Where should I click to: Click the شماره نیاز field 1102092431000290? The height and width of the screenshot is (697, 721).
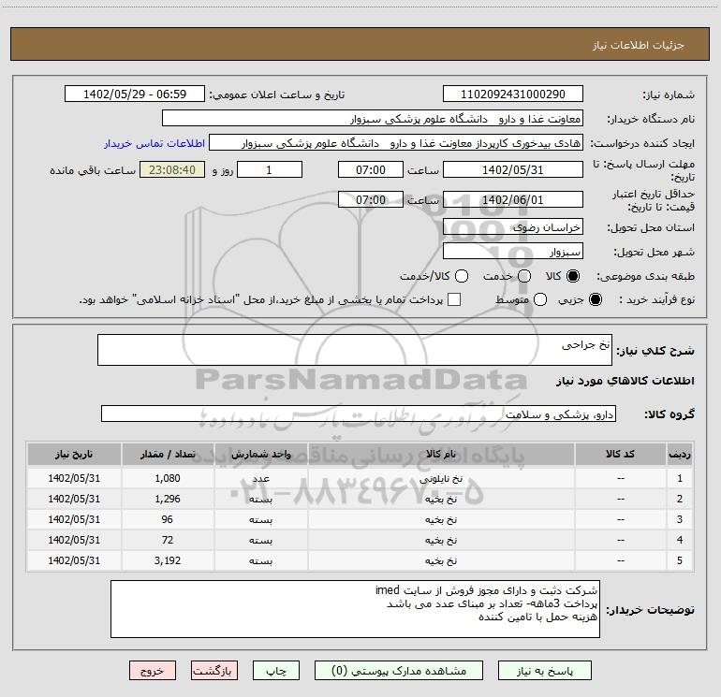[x=513, y=94]
